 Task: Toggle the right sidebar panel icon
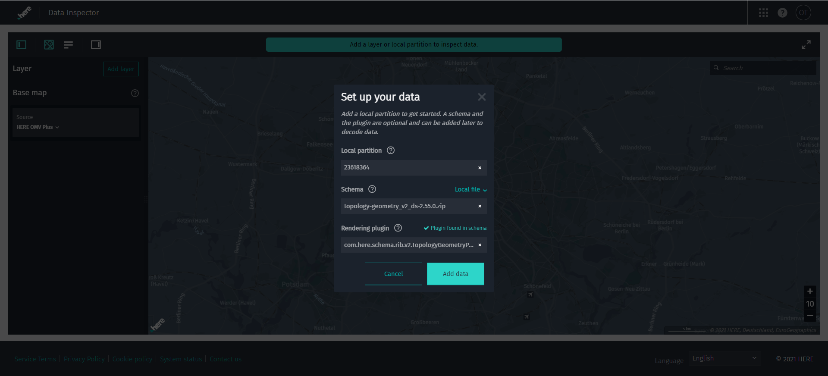coord(96,44)
